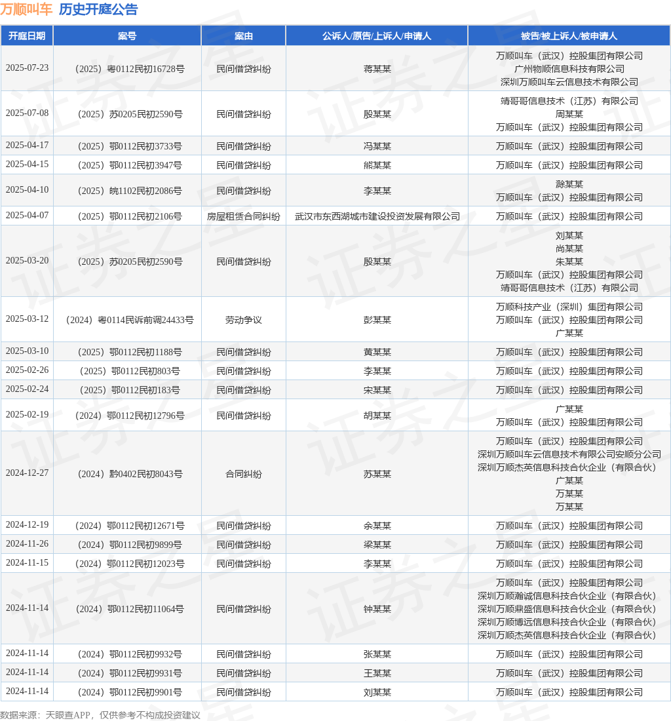Image resolution: width=671 pixels, height=721 pixels.
Task: Click the 数据来源 天眼查APP footer note
Action: tap(100, 715)
